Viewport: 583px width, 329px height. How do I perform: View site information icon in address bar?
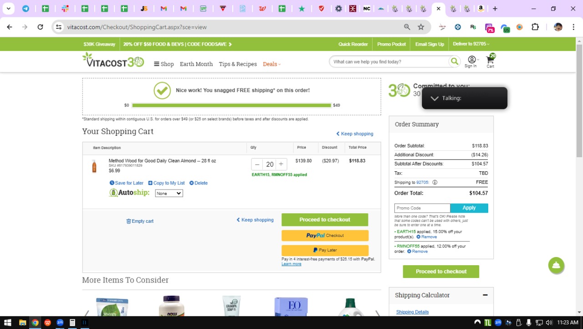pos(58,27)
